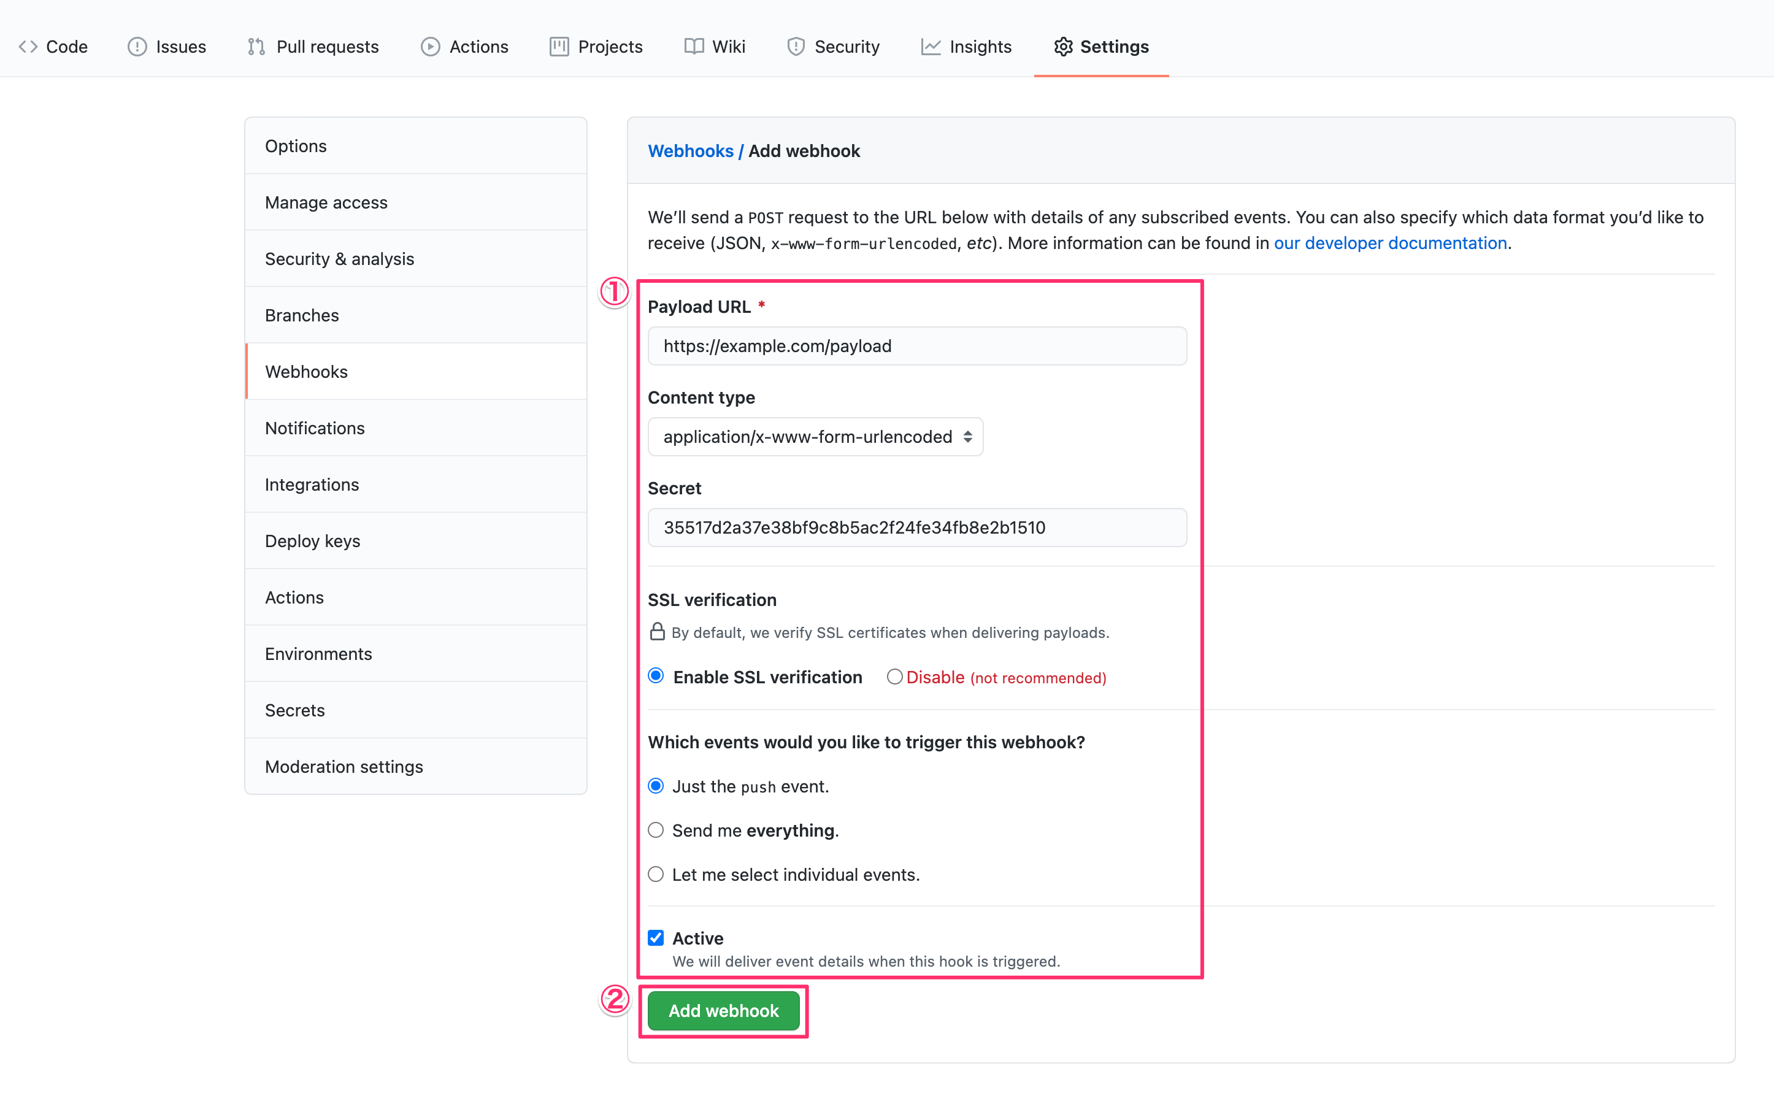Viewport: 1774px width, 1093px height.
Task: Click the Wiki book icon
Action: 694,47
